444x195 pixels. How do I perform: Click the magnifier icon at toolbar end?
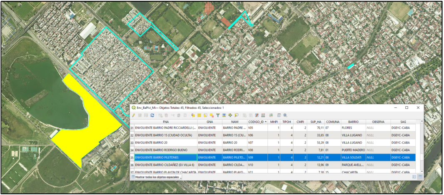[x=285, y=115]
